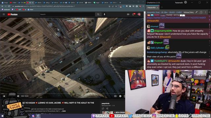
Task: Close the HasanAbi Chatterino tab
Action: (158, 8)
